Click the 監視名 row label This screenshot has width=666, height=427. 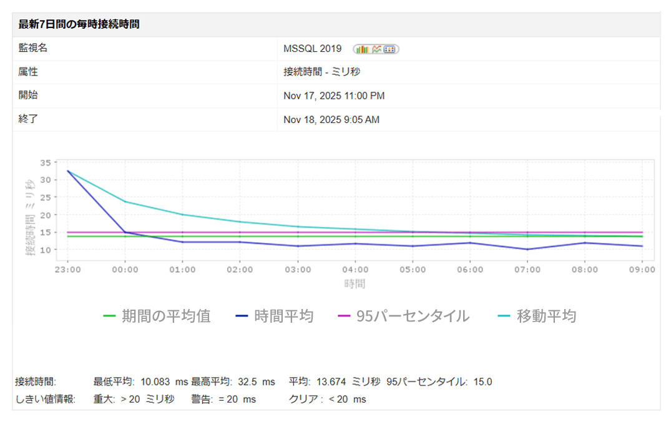coord(32,48)
